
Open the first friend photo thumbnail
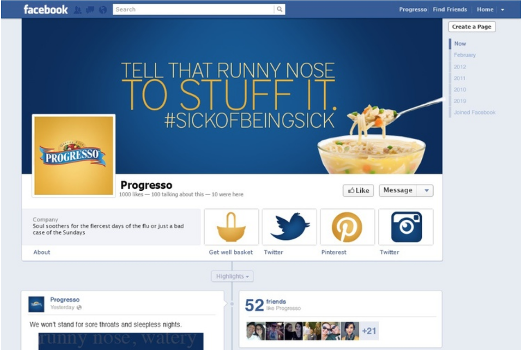tap(256, 331)
